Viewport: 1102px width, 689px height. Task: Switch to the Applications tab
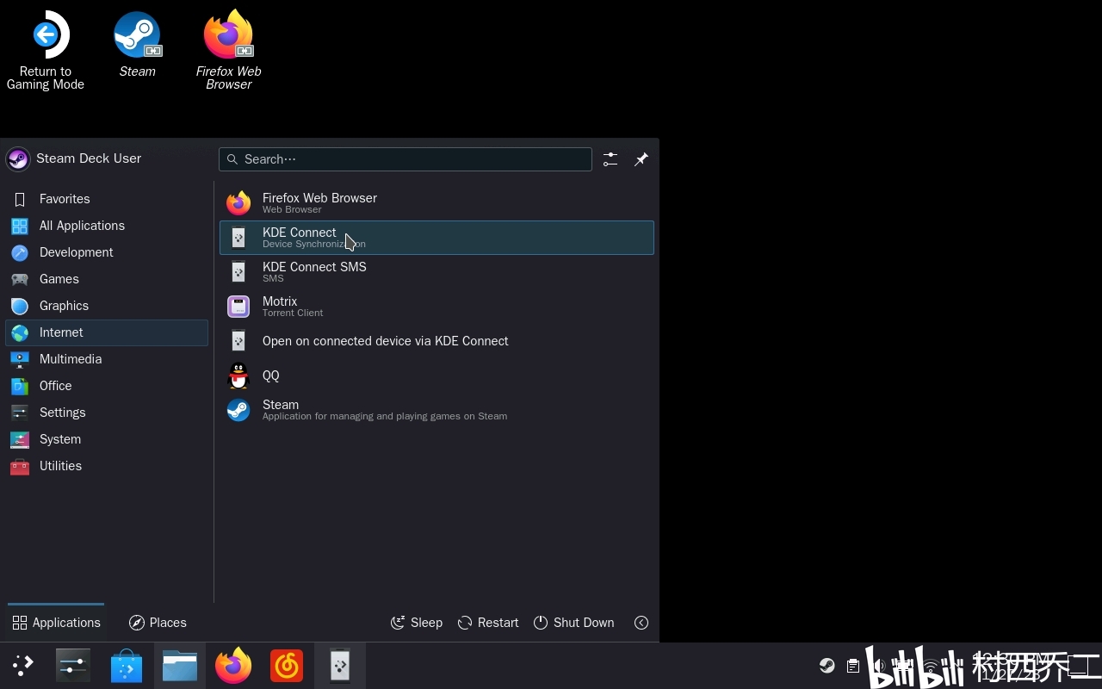coord(56,623)
